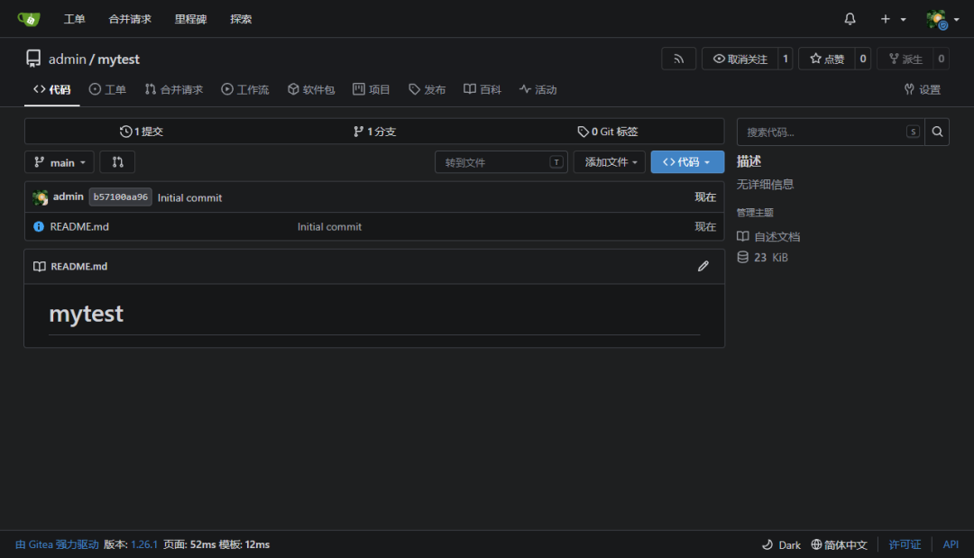Open the notifications bell
Image resolution: width=974 pixels, height=558 pixels.
850,19
